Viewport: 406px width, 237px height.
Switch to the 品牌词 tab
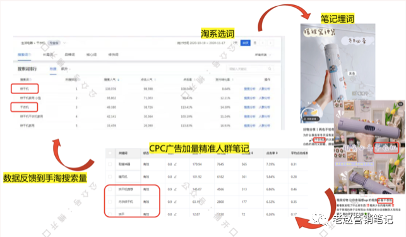point(69,54)
